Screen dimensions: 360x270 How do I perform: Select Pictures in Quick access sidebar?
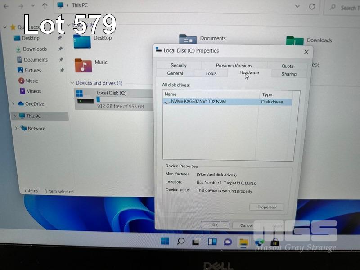pos(32,70)
